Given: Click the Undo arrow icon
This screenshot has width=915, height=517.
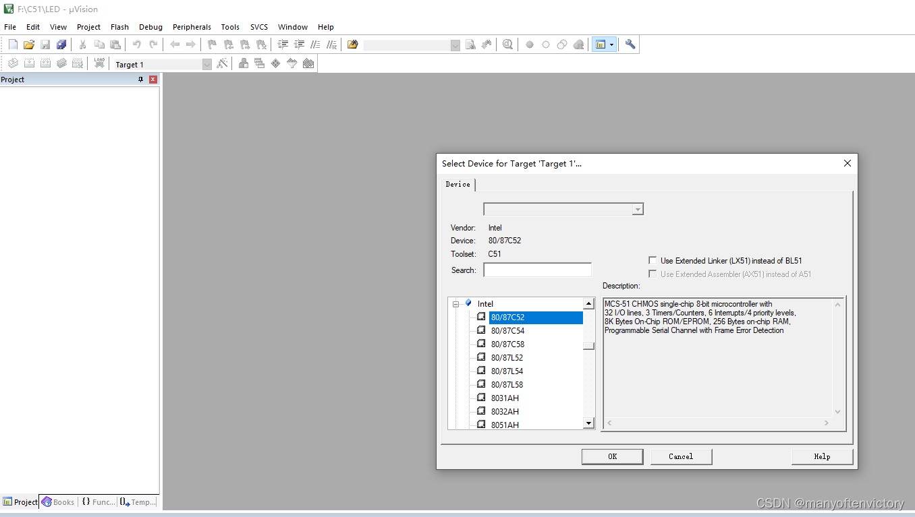Looking at the screenshot, I should coord(136,44).
